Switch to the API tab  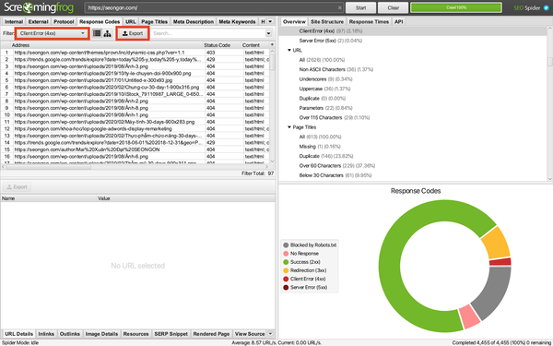(x=398, y=21)
